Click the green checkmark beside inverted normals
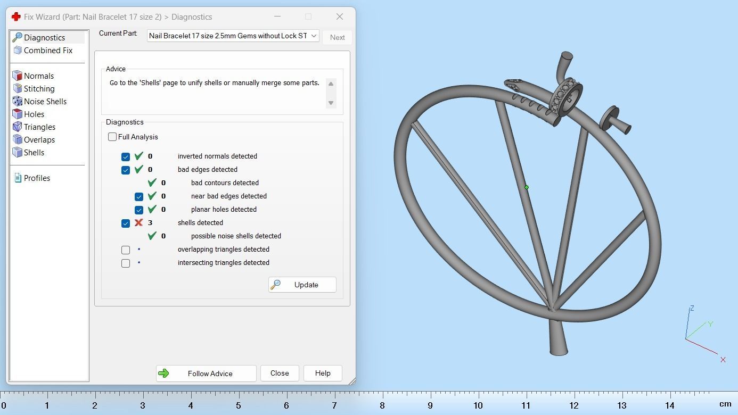The image size is (738, 415). tap(138, 156)
